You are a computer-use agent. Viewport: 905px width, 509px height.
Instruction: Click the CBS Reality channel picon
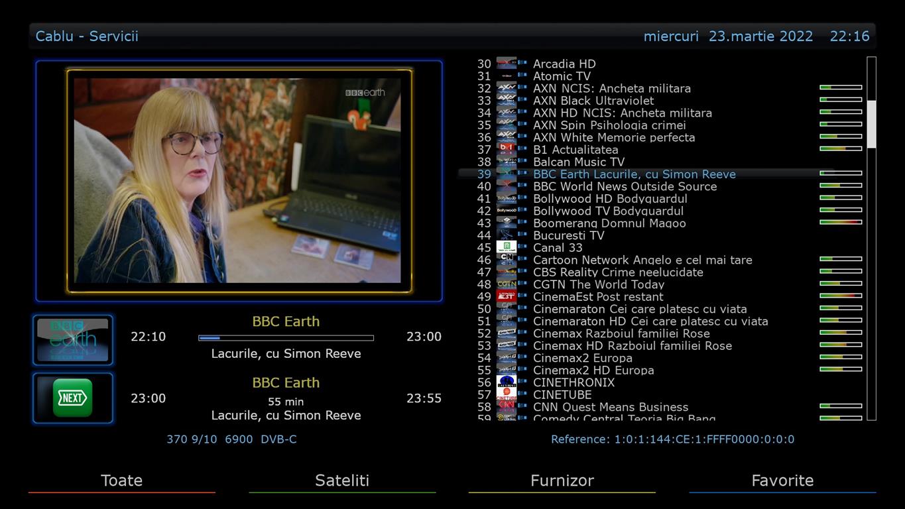coord(507,272)
